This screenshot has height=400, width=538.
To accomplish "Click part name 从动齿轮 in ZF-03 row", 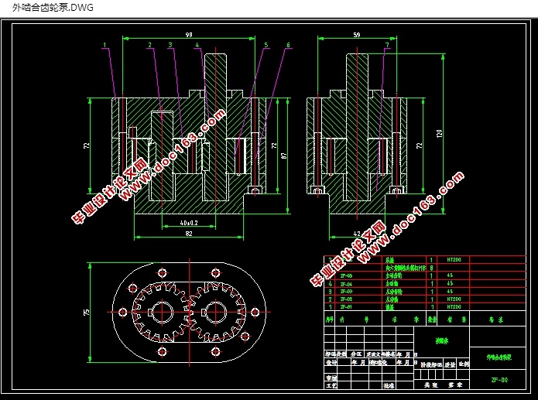I will click(x=393, y=292).
